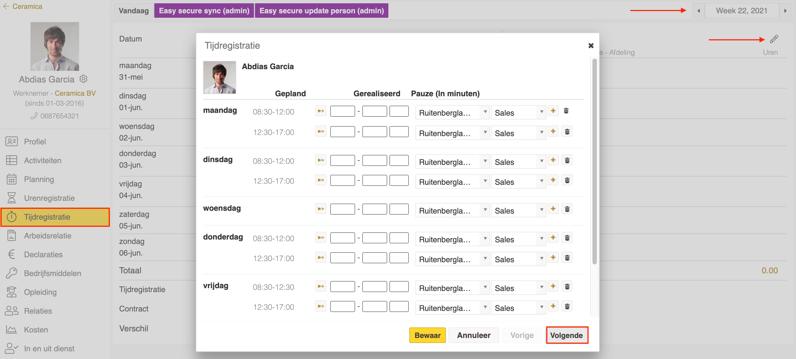Delete the maandag 08:30-12:00 row via trash icon
This screenshot has width=796, height=359.
tap(566, 111)
